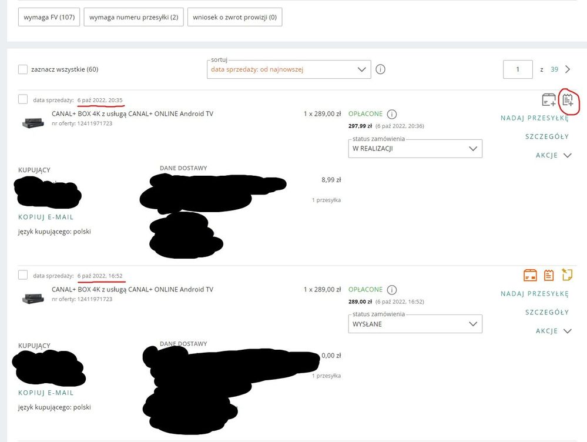The image size is (587, 442).
Task: Select checkbox for the 20:35 order
Action: coord(23,99)
